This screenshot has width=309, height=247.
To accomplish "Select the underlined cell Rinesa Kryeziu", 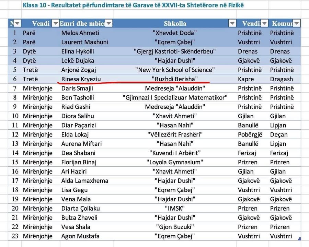I will coord(81,79).
